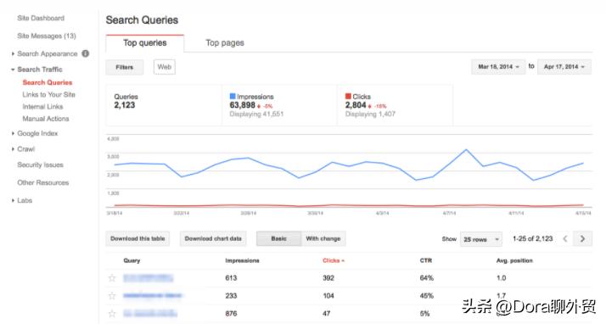Click the Filters button
This screenshot has height=324, width=606.
[x=125, y=67]
